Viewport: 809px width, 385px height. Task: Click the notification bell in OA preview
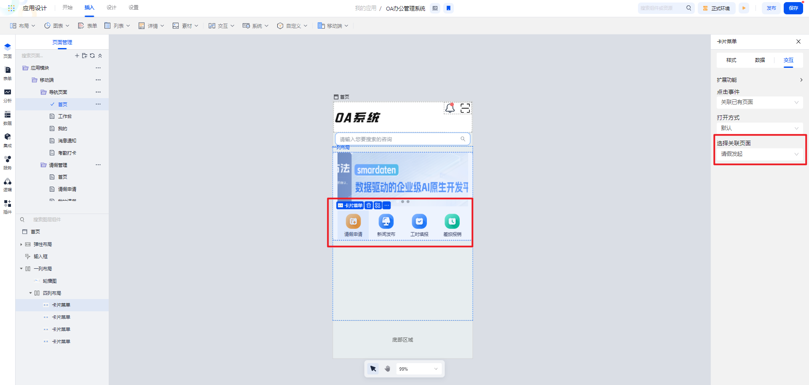[450, 108]
